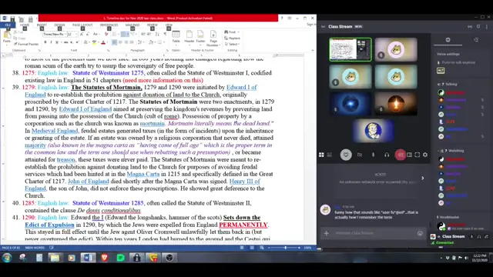Follow the 'Edict of Expulsion' link
The image size is (493, 277).
(x=49, y=225)
